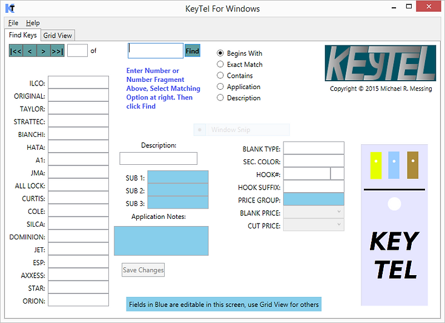Click the Find button

[193, 51]
